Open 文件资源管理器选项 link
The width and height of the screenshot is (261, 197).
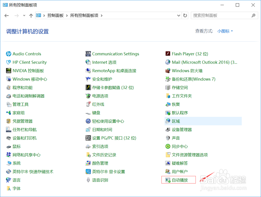click(x=190, y=155)
